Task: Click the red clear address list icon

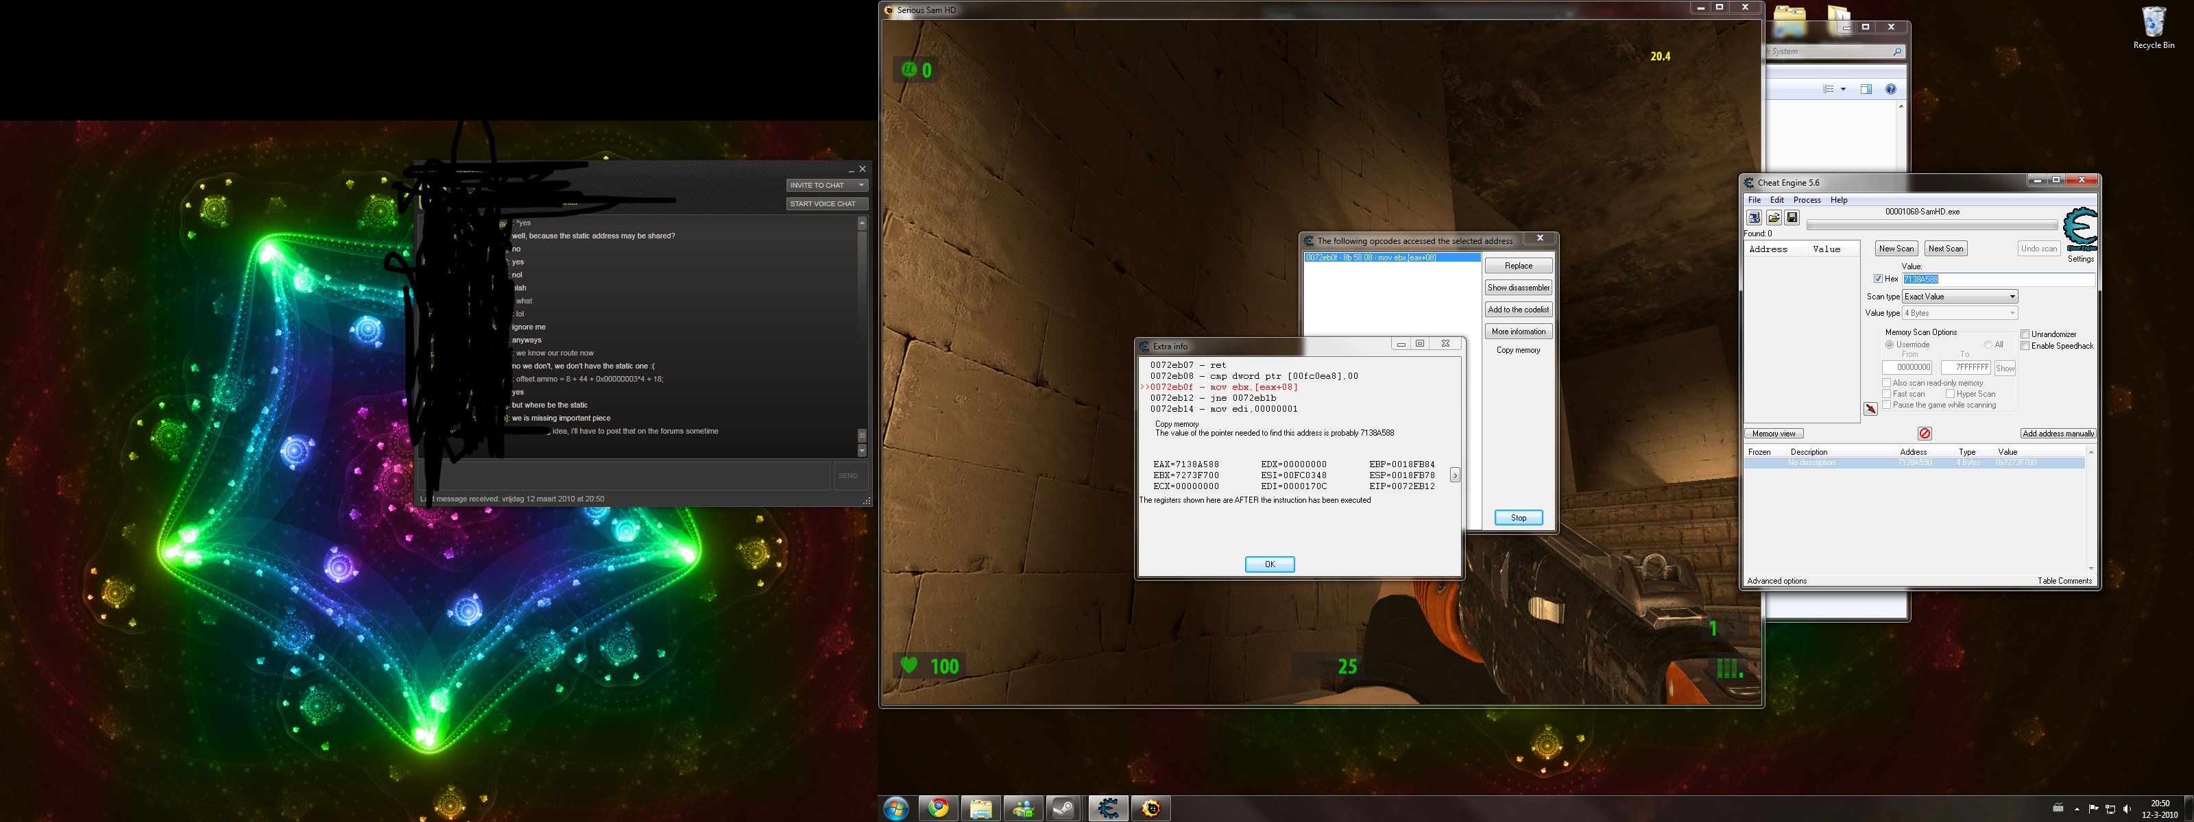Action: 1925,433
